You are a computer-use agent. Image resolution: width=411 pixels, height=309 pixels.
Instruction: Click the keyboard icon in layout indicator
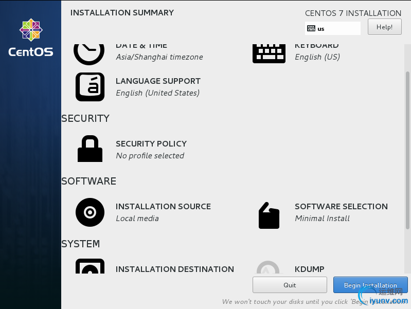tap(311, 28)
